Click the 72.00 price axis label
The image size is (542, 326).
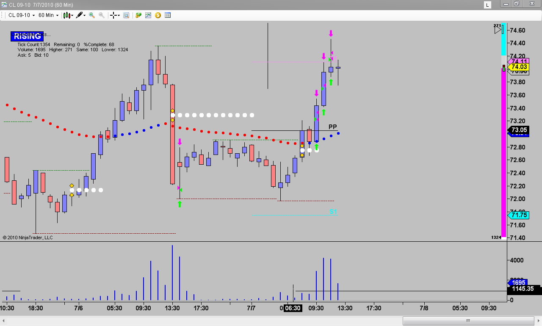click(517, 199)
